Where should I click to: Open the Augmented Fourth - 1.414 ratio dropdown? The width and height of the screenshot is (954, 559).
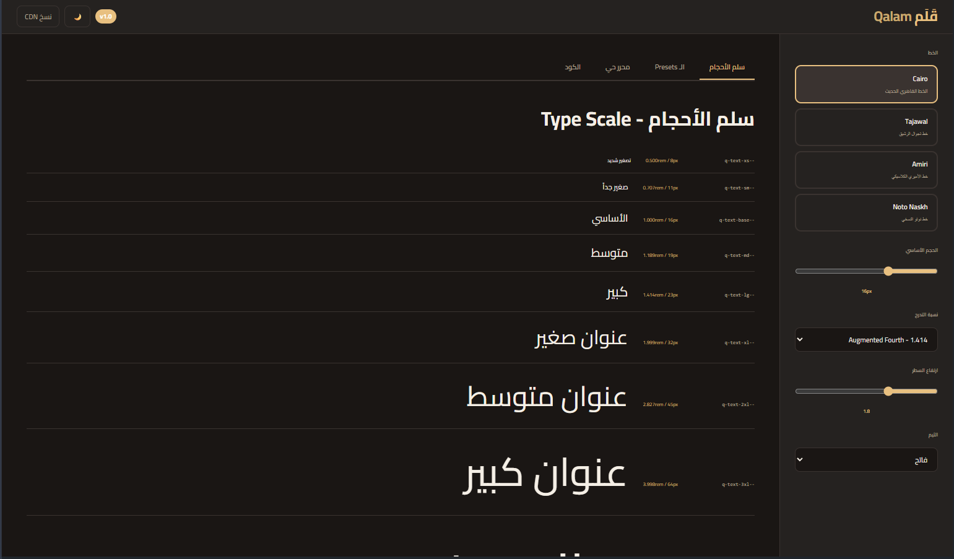tap(866, 340)
